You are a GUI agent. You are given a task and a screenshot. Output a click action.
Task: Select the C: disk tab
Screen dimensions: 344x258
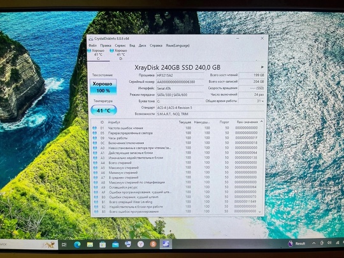click(98, 54)
